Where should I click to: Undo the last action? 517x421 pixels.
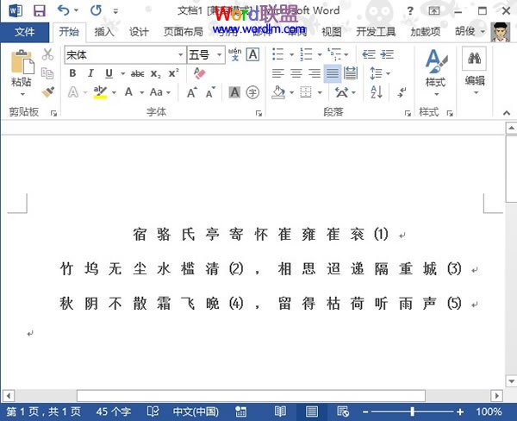(x=64, y=11)
